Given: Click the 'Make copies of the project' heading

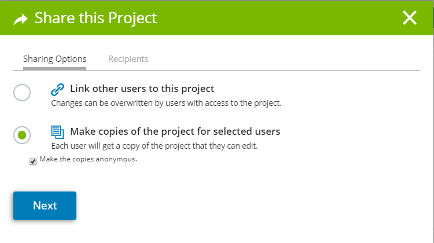Looking at the screenshot, I should point(175,131).
